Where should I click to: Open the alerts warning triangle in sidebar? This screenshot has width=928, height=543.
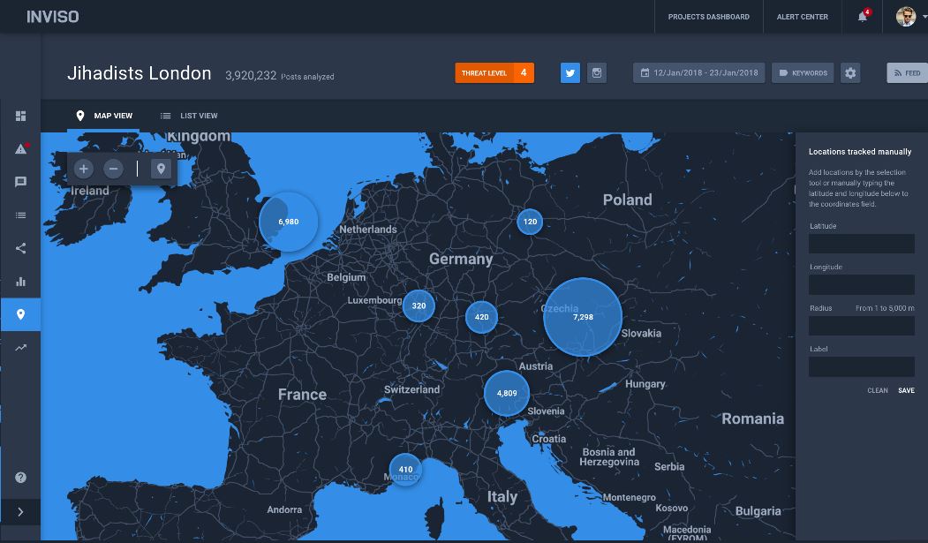coord(20,149)
